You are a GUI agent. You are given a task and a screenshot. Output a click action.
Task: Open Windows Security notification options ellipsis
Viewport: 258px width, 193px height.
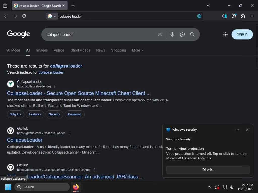(x=237, y=130)
